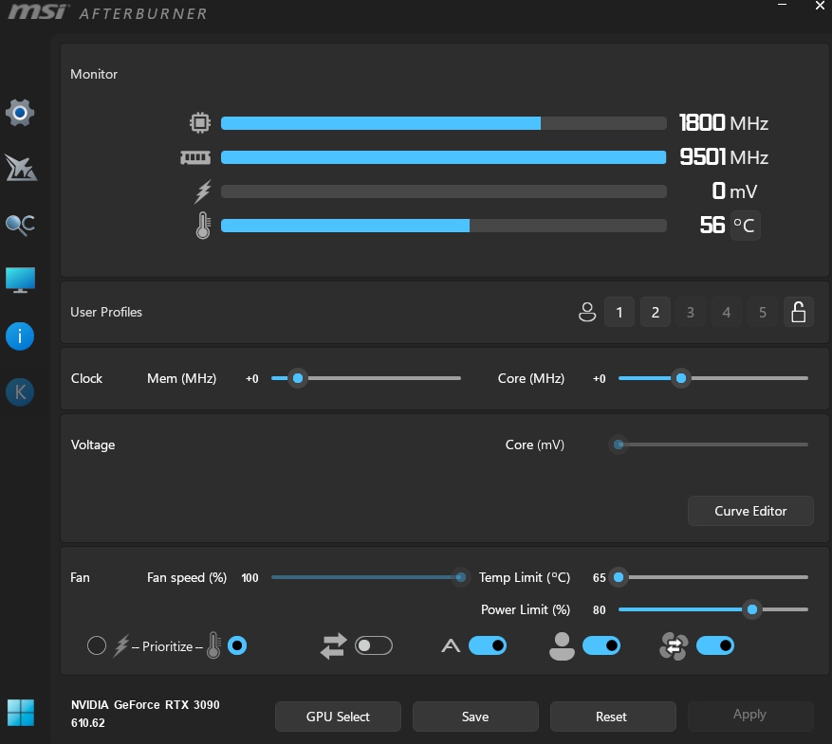Reset settings to default

(x=613, y=717)
